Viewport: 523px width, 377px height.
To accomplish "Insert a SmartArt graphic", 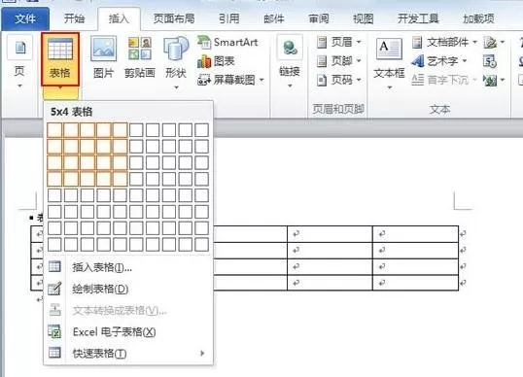I will point(228,43).
